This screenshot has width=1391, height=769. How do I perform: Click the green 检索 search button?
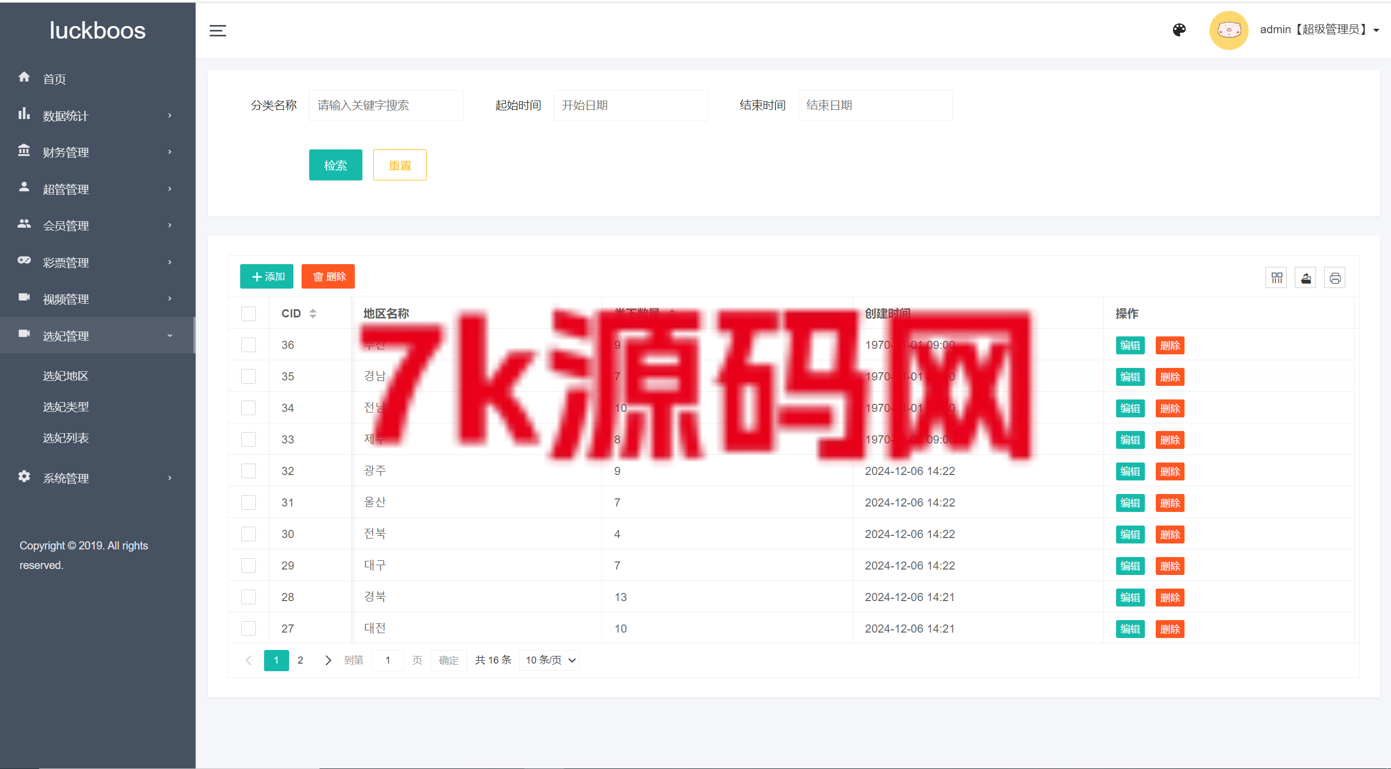tap(336, 165)
